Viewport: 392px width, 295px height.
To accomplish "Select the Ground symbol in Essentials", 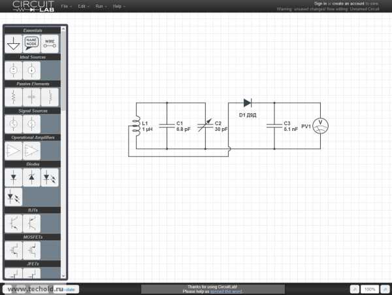I will tap(14, 44).
